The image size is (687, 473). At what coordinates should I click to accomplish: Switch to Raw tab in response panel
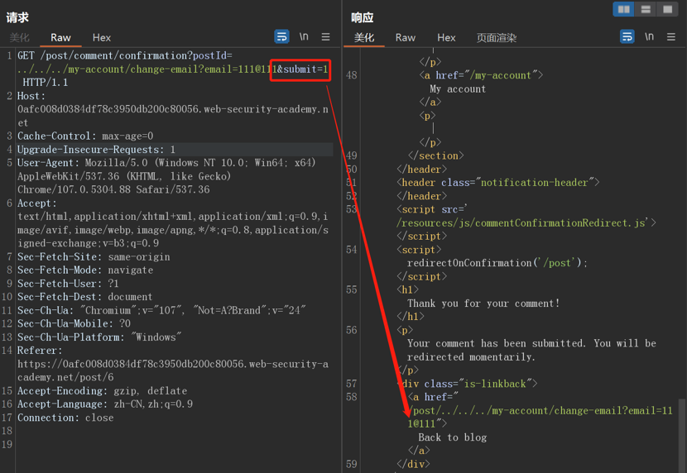(406, 38)
